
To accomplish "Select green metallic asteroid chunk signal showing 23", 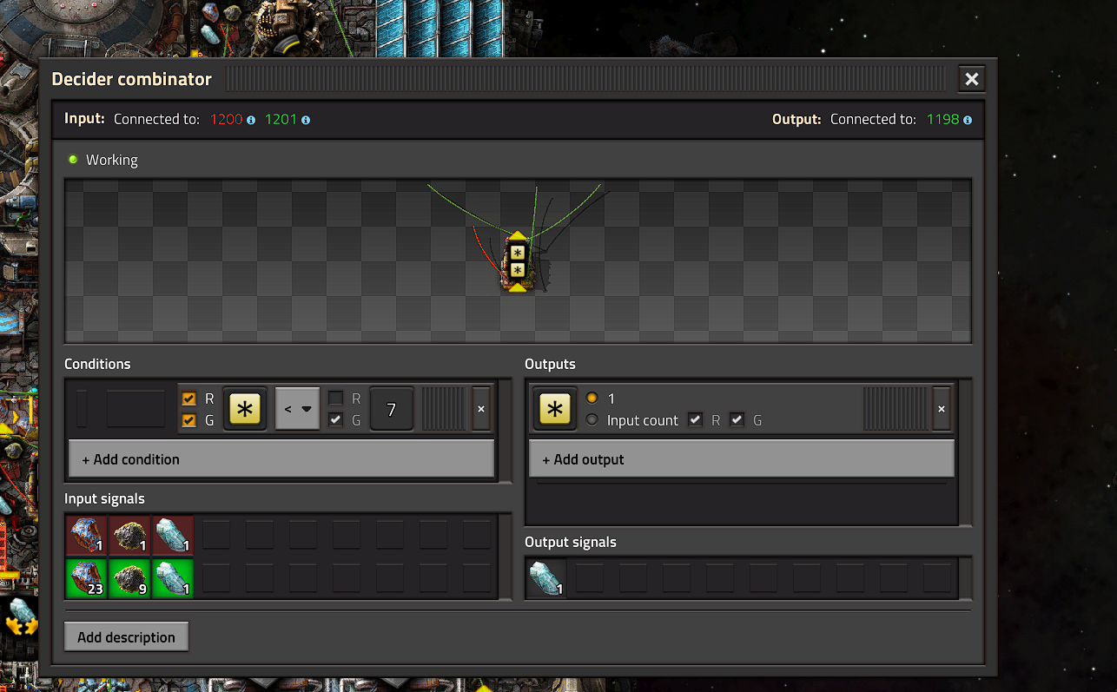I will pos(86,578).
